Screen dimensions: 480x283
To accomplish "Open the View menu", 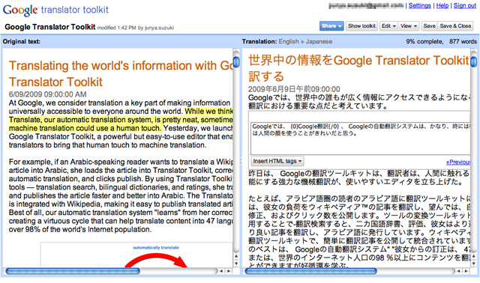I will (x=409, y=26).
